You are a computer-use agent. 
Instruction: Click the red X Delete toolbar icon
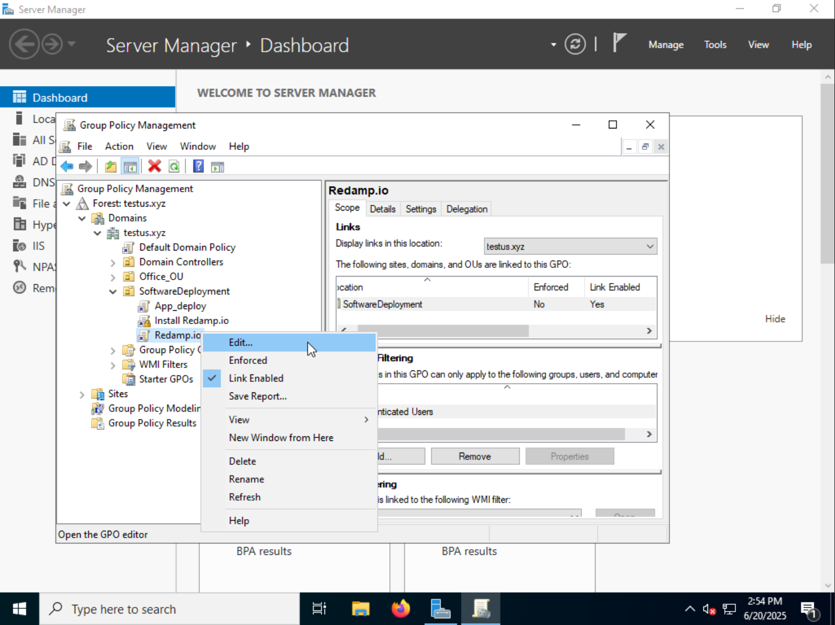[x=154, y=167]
